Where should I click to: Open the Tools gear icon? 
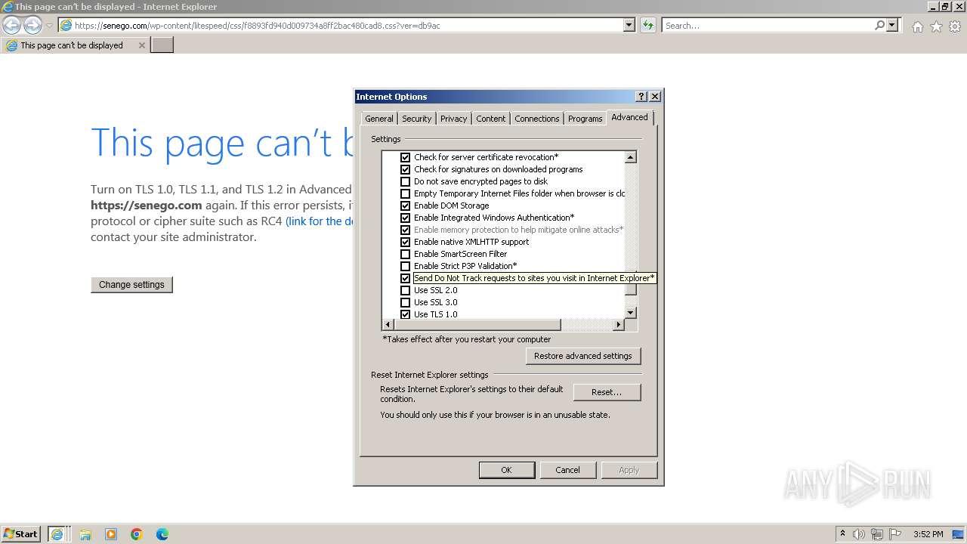coord(955,26)
